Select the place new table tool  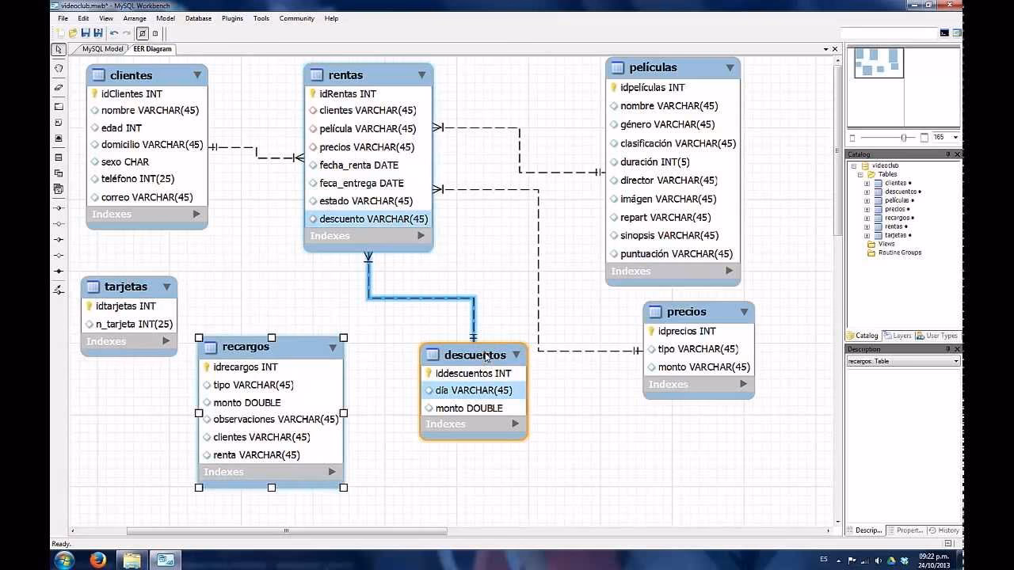pos(59,158)
